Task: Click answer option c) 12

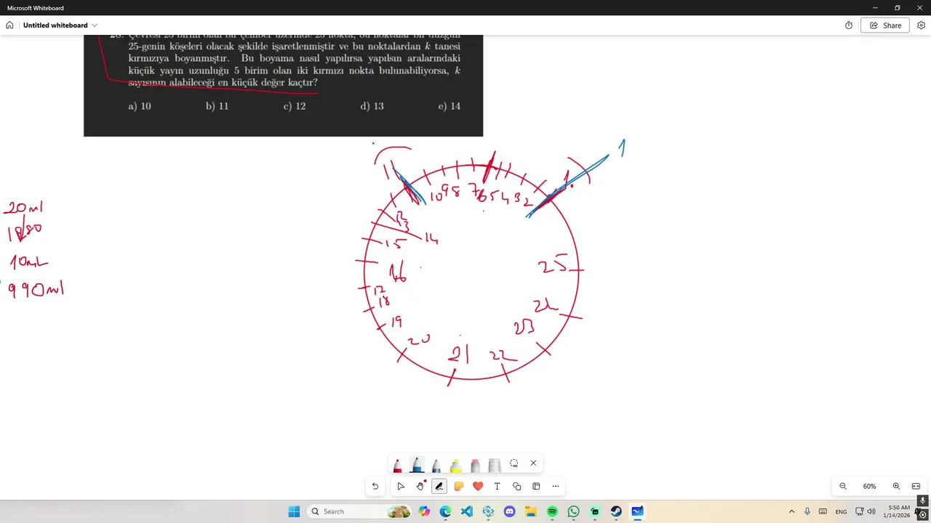Action: [x=295, y=106]
